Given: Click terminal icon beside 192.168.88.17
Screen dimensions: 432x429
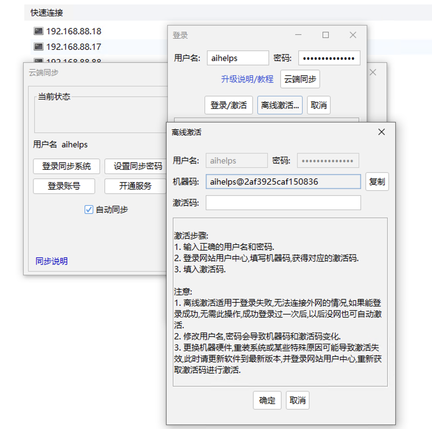Looking at the screenshot, I should pos(38,47).
